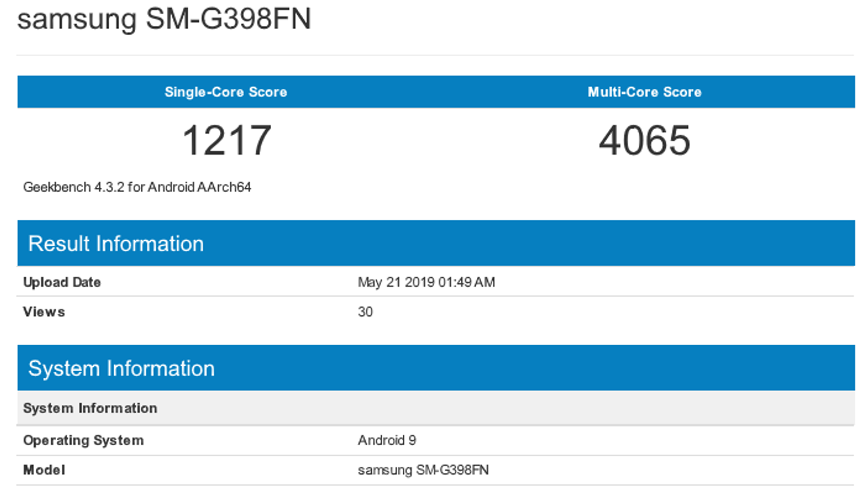Select the Multi-Core Score header
Image resolution: width=866 pixels, height=487 pixels.
pos(645,92)
